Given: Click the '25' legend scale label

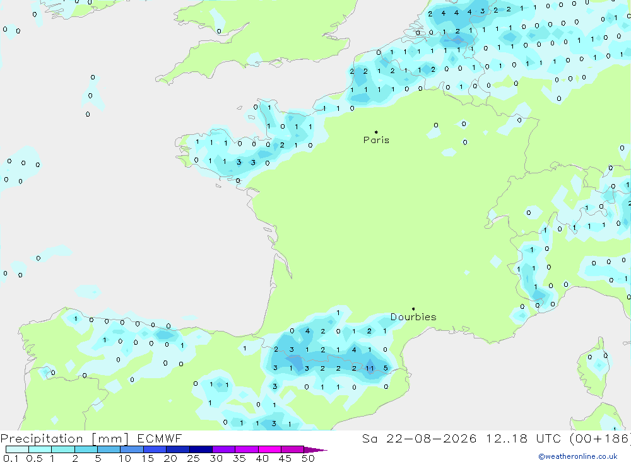Looking at the screenshot, I should click(194, 458).
